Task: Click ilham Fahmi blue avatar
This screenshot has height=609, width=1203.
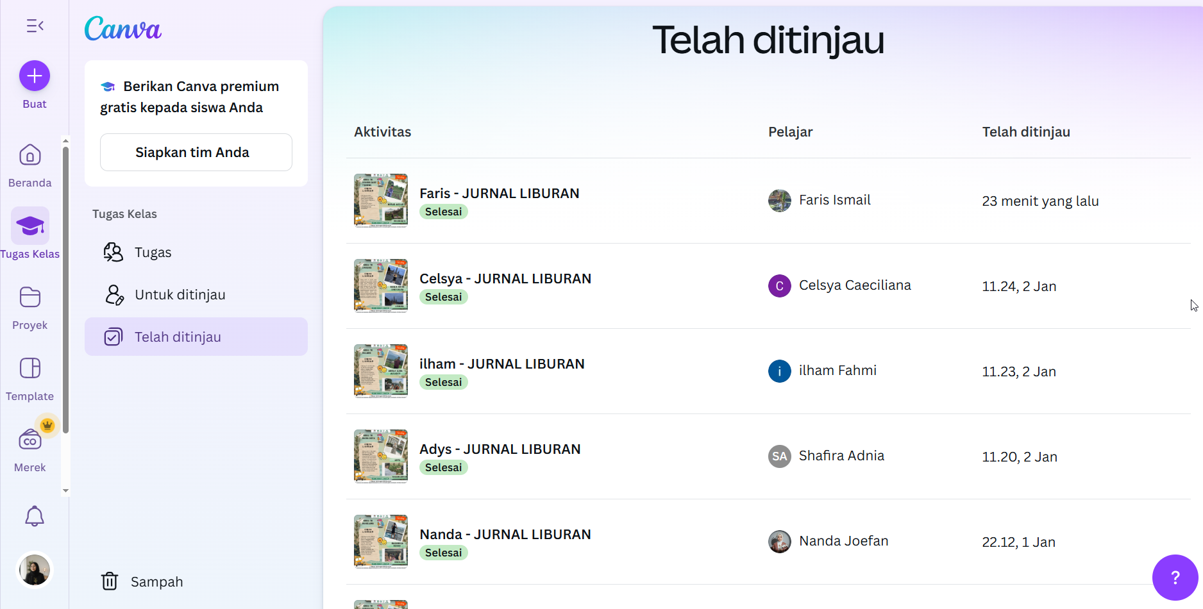Action: click(x=780, y=371)
